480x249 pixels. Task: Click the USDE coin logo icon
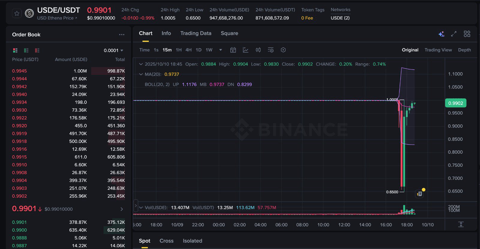point(29,13)
